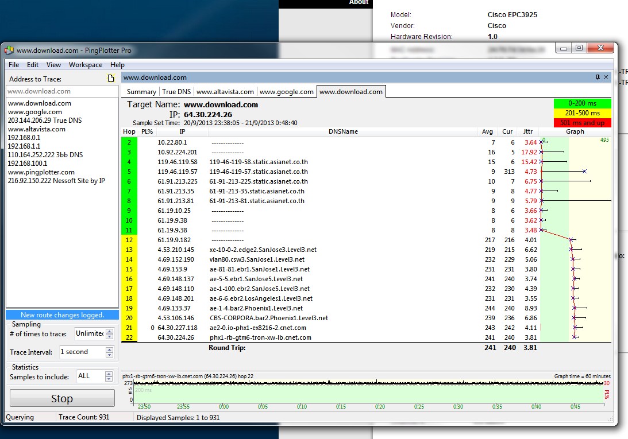Click the pin icon in the www.download.com panel header
628x439 pixels.
598,77
